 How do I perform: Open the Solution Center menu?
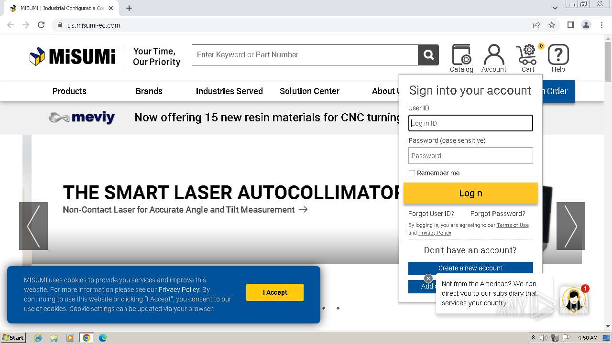coord(310,91)
